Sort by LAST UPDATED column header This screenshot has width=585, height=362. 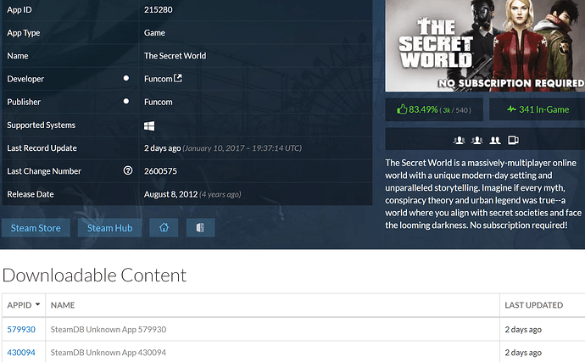(533, 305)
